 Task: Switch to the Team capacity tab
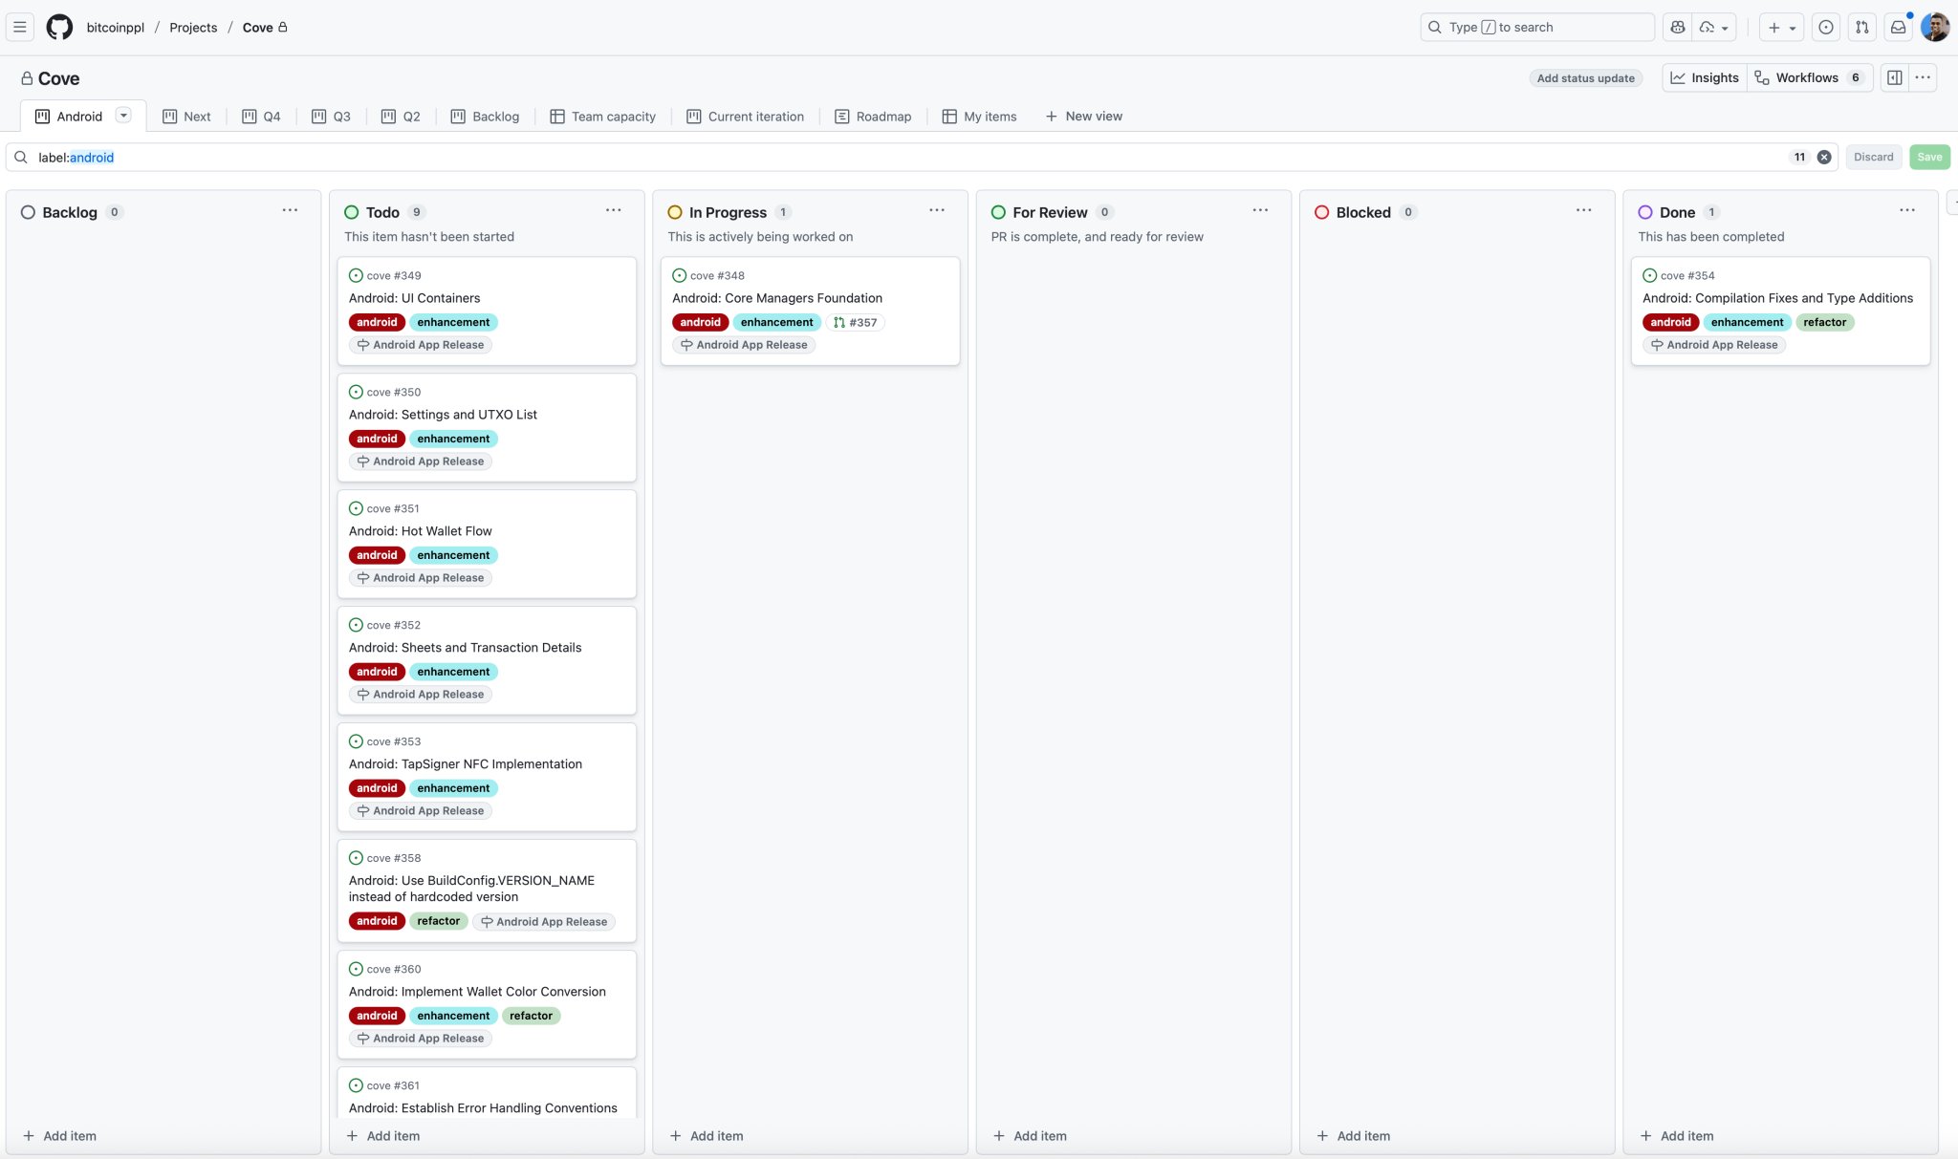pyautogui.click(x=602, y=116)
